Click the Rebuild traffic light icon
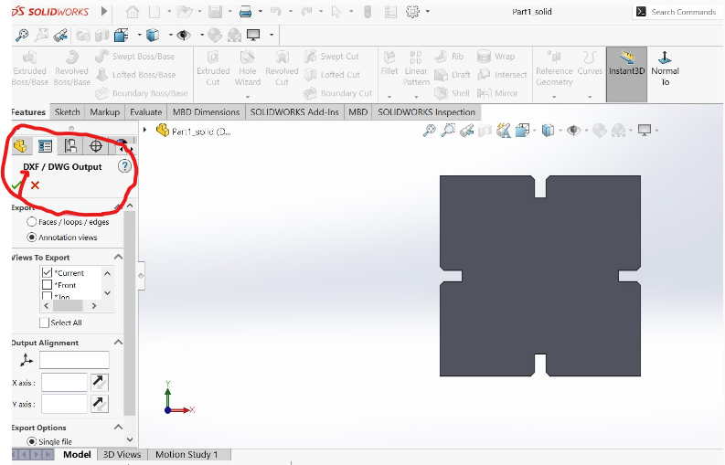This screenshot has height=465, width=725. (368, 12)
